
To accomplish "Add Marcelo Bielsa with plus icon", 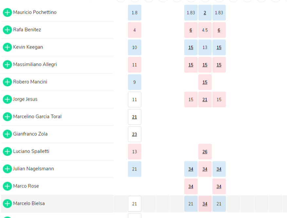I will [7, 204].
